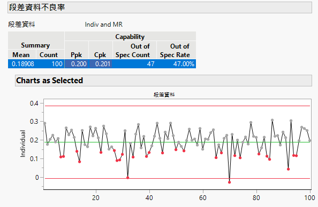The height and width of the screenshot is (207, 318).
Task: Click the lowest red point near sample 70
Action: tap(229, 182)
